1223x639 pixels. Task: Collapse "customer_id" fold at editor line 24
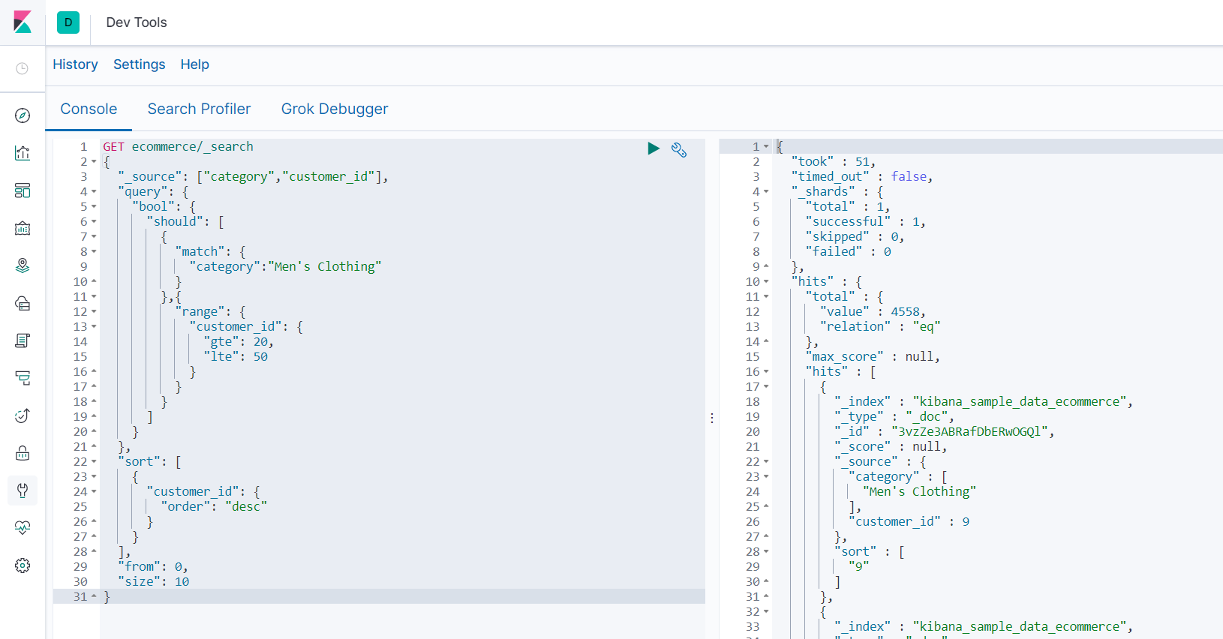94,492
